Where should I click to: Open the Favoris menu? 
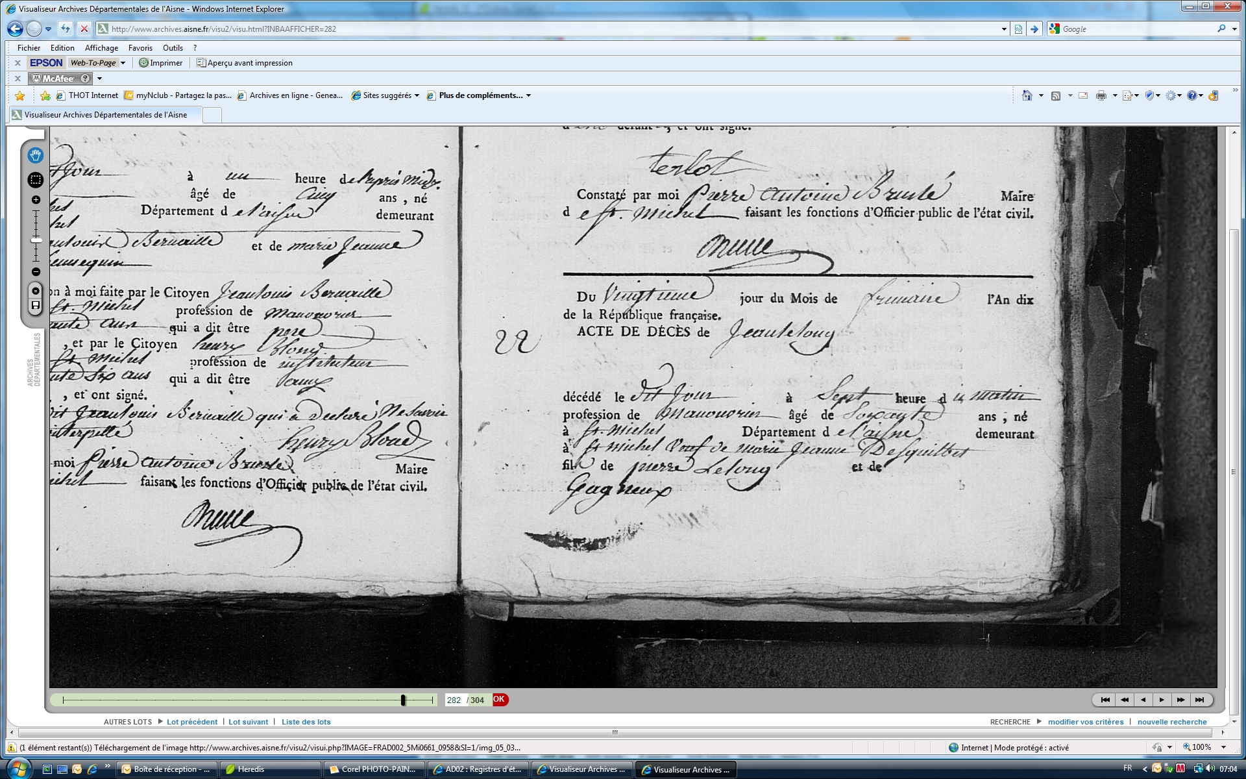tap(140, 48)
